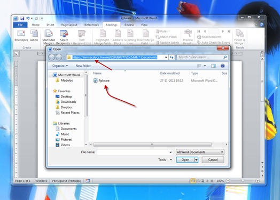Toggle the preview pane icon
The image size is (280, 200).
coord(213,66)
